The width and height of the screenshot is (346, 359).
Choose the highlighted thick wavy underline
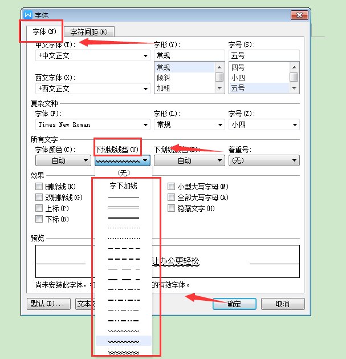click(x=124, y=341)
